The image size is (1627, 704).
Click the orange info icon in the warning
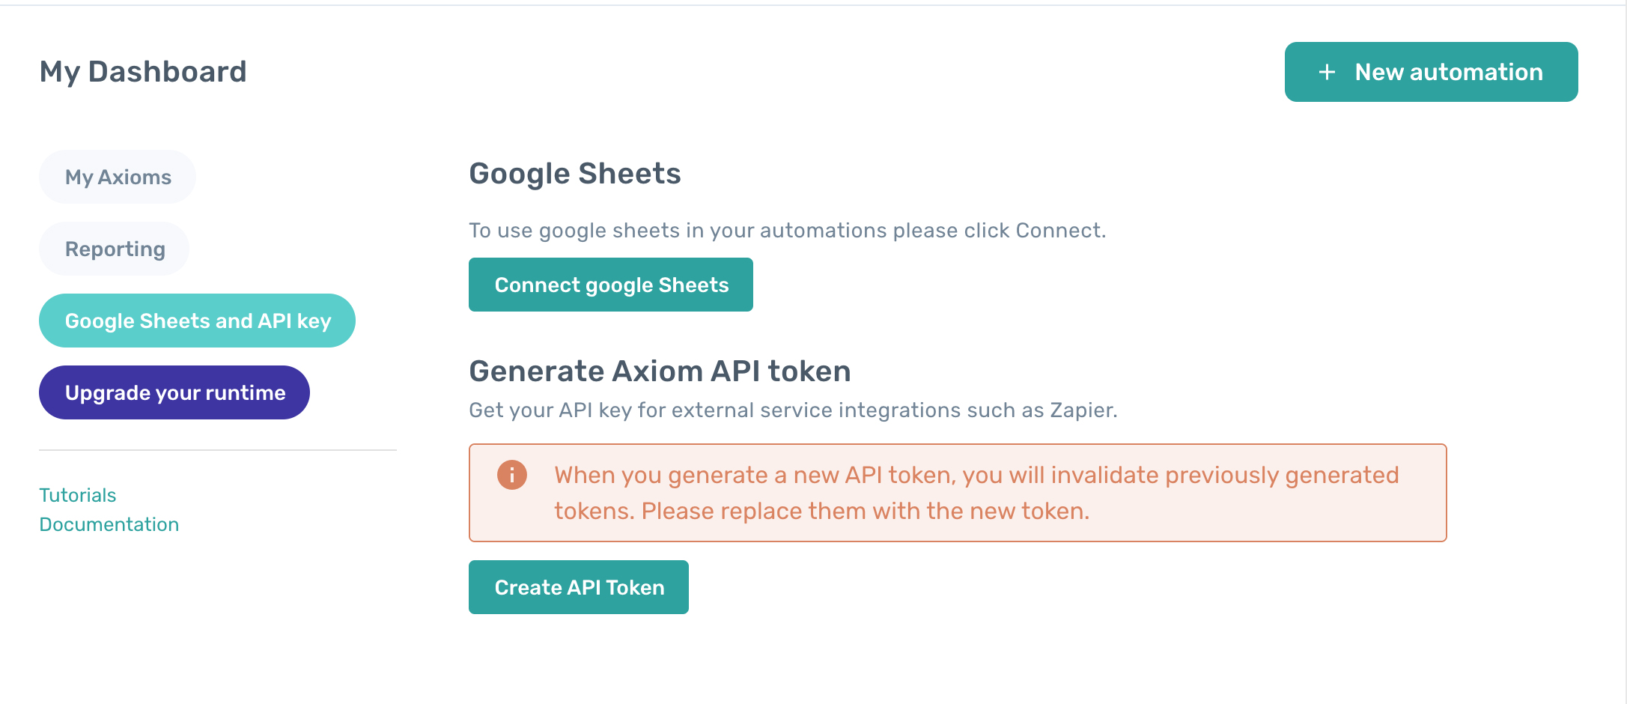(512, 475)
